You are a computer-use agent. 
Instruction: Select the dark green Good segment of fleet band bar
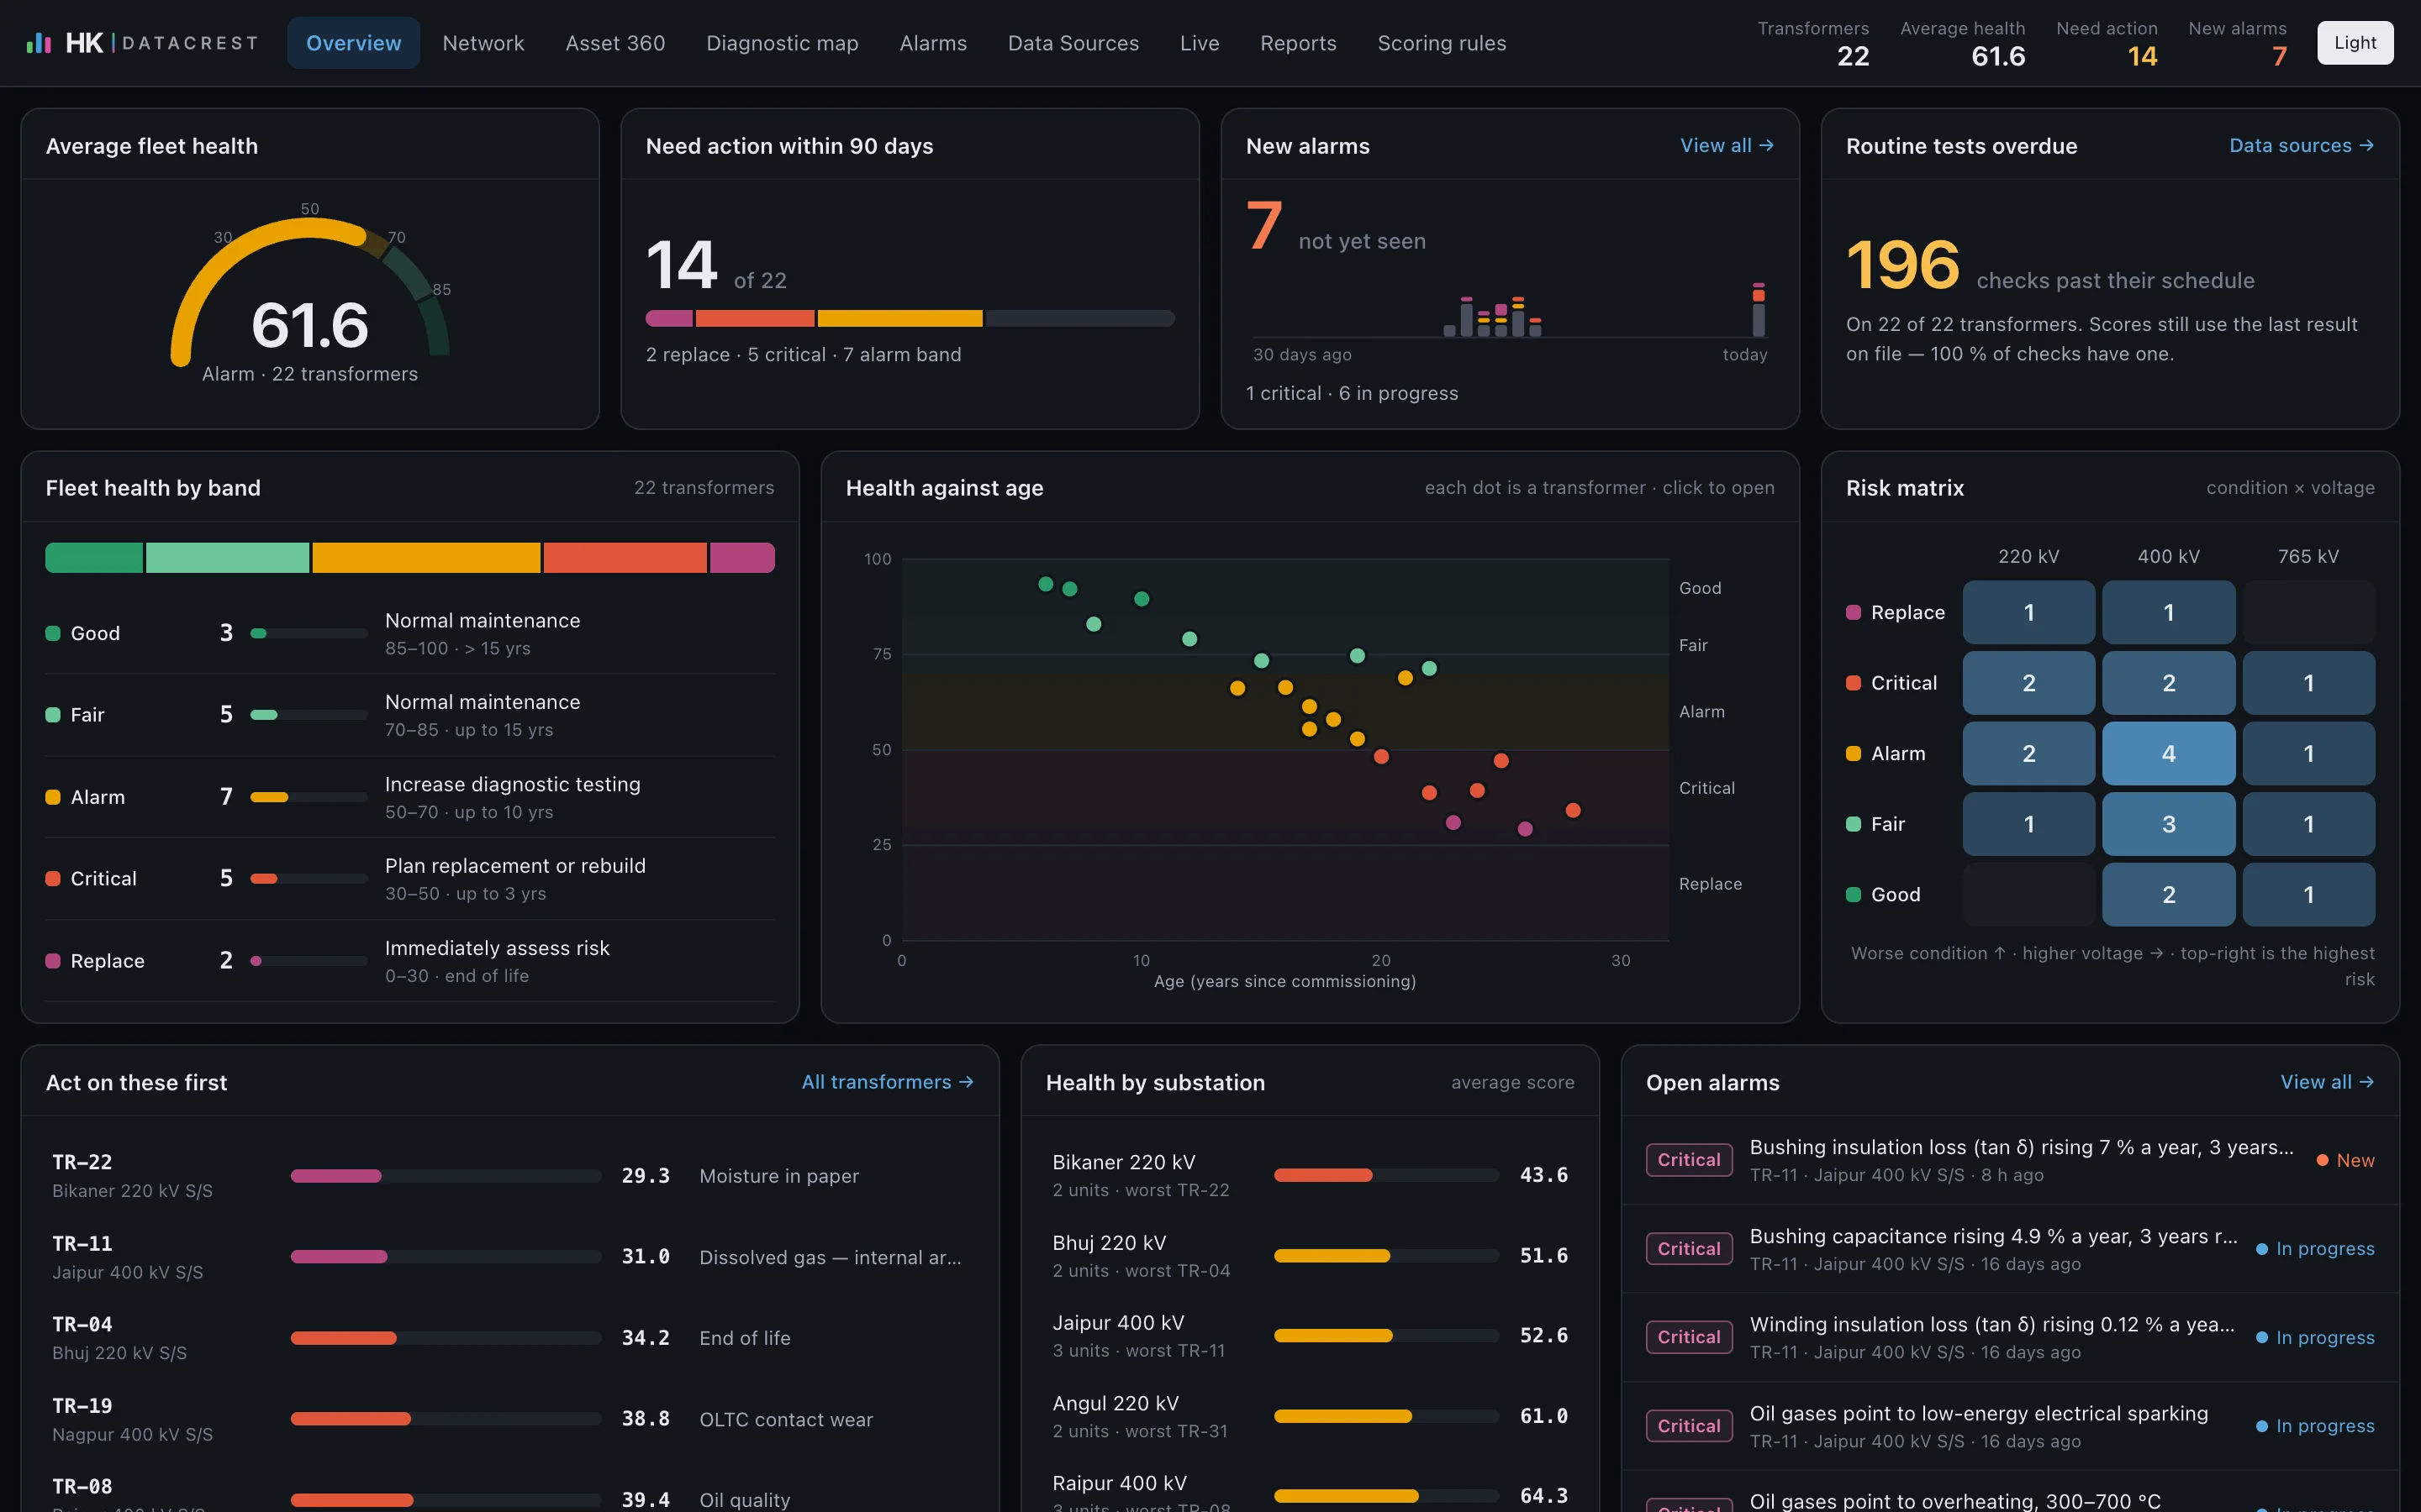[94, 558]
